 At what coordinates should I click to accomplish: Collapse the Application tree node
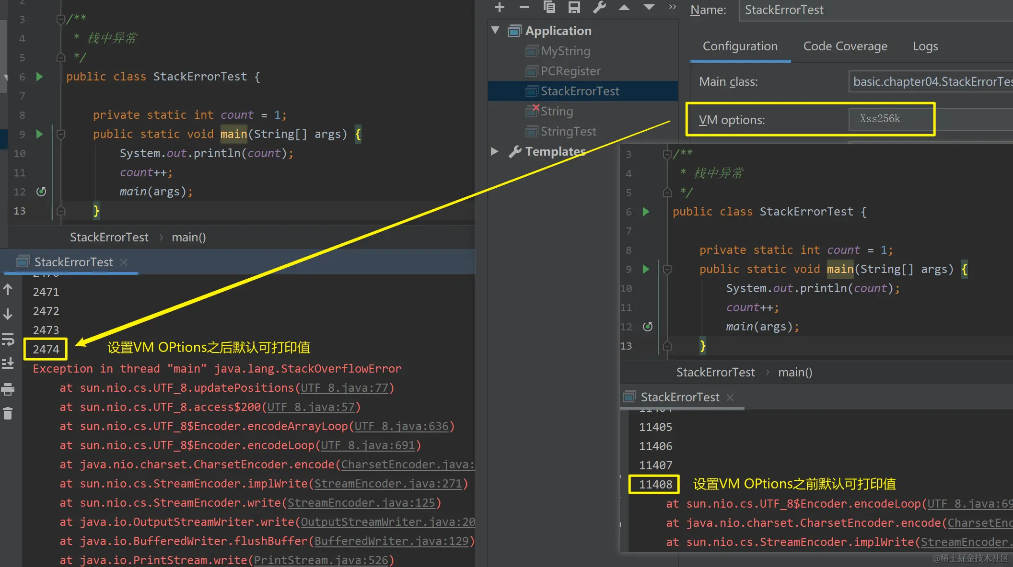point(496,30)
